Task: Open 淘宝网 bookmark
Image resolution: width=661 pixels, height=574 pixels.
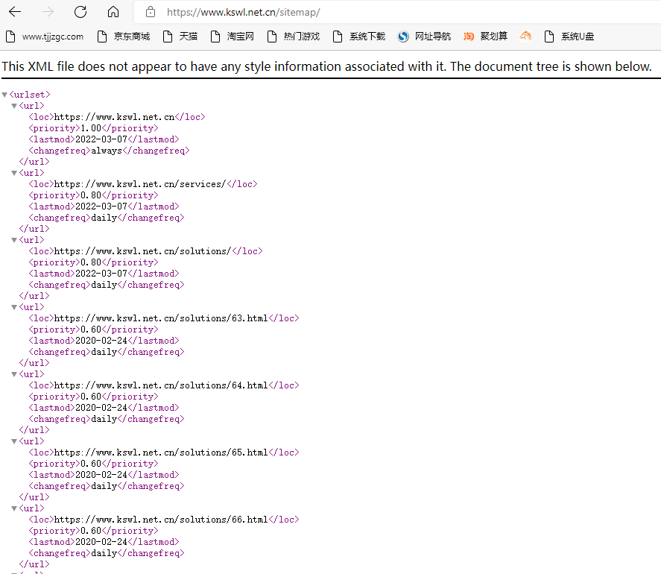Action: pyautogui.click(x=233, y=37)
